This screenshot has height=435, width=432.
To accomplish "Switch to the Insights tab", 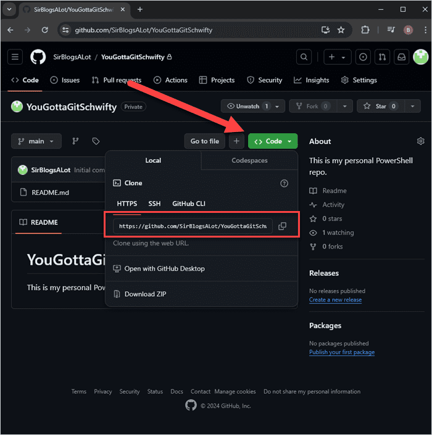I will [311, 80].
